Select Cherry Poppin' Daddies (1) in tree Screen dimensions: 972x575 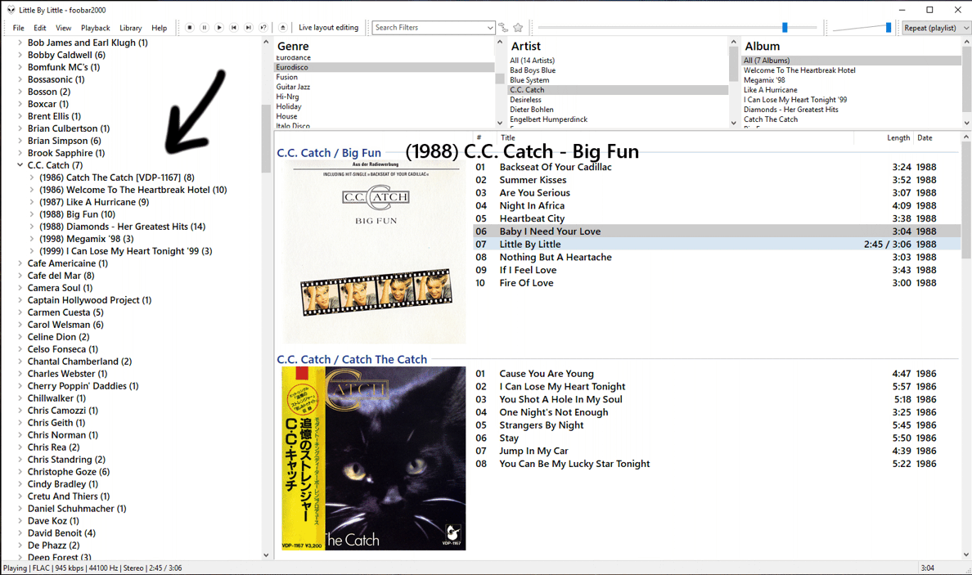(83, 386)
